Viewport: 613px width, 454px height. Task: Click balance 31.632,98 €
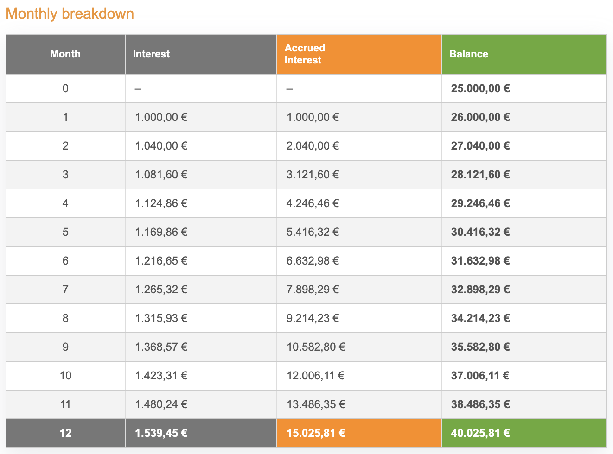click(x=480, y=261)
